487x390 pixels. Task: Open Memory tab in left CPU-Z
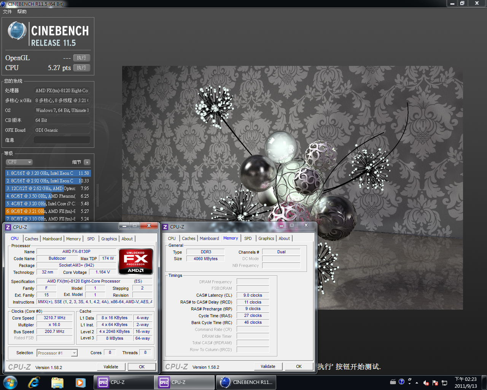pos(73,239)
